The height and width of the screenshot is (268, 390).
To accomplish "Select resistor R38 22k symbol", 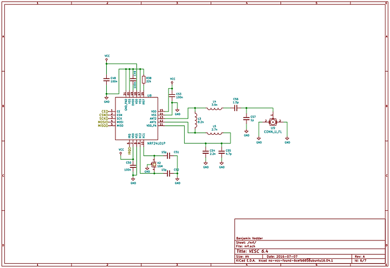I will click(x=144, y=80).
